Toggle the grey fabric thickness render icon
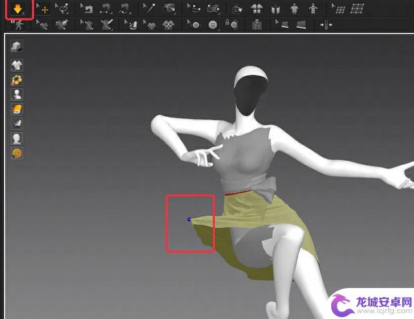Screen dimensions: 414x319 [17, 123]
